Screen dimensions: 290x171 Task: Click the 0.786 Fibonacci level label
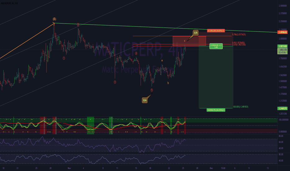[x=239, y=35]
